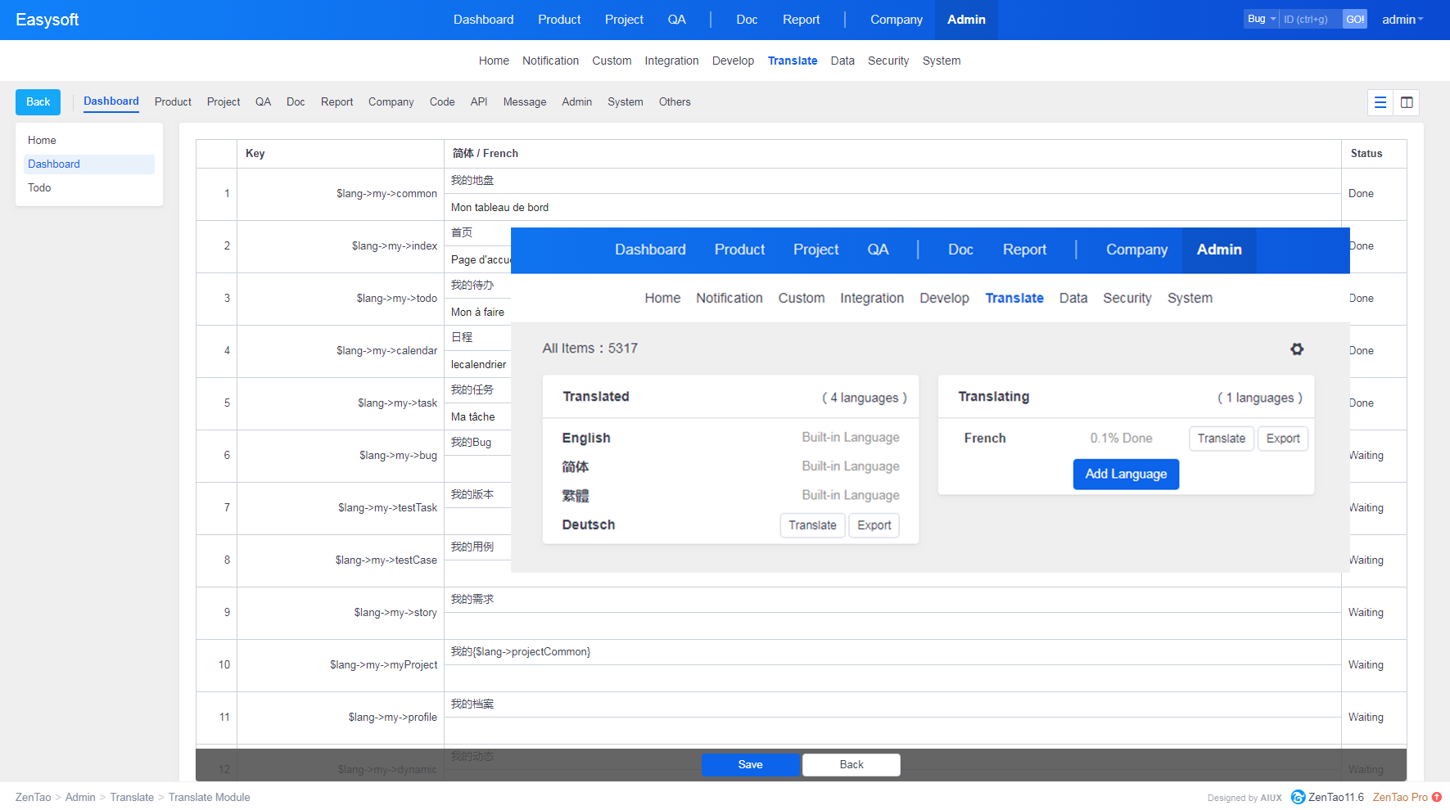
Task: Click the Translate breadcrumb link in footer
Action: [x=132, y=797]
